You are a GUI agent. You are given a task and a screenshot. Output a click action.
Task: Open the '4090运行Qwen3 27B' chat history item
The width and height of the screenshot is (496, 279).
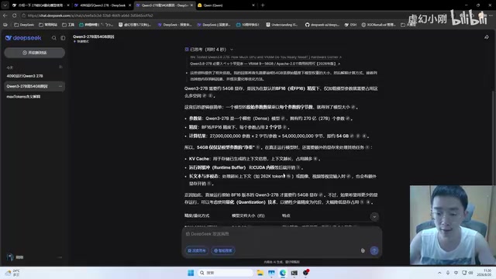point(25,76)
